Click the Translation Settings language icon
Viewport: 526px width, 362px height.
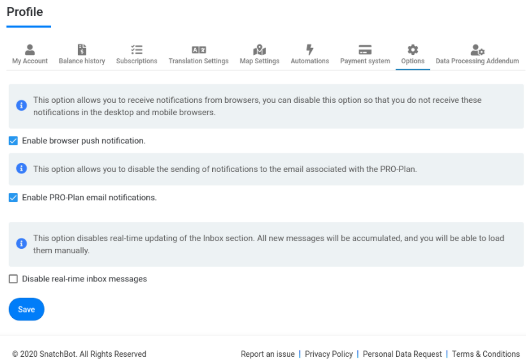pyautogui.click(x=199, y=50)
